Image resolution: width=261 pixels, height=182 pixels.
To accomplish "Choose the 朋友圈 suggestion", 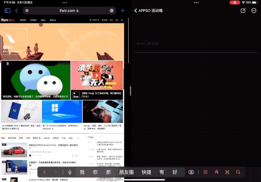I will coord(126,172).
